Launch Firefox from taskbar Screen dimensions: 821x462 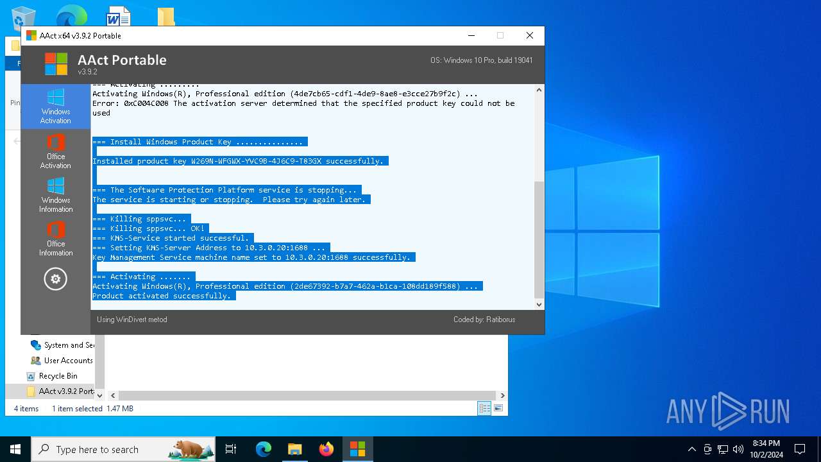click(x=326, y=449)
